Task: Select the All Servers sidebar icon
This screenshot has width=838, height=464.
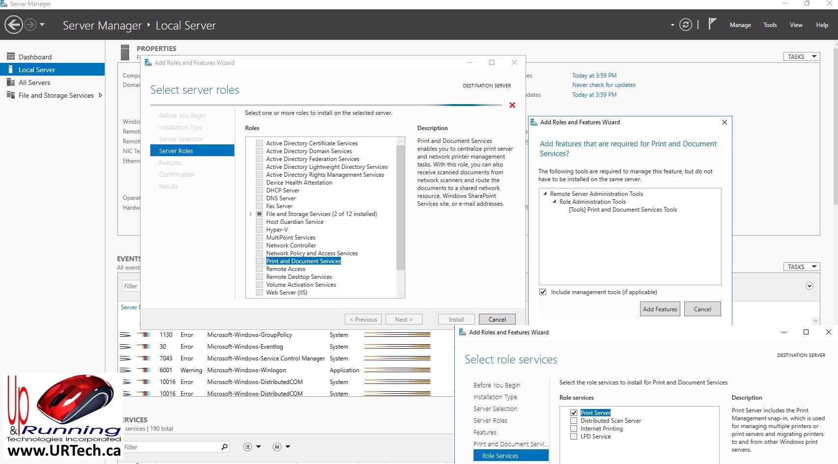Action: click(x=10, y=82)
